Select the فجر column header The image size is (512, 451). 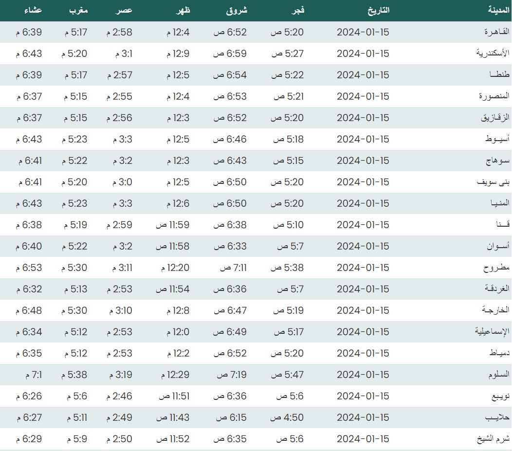pyautogui.click(x=296, y=10)
